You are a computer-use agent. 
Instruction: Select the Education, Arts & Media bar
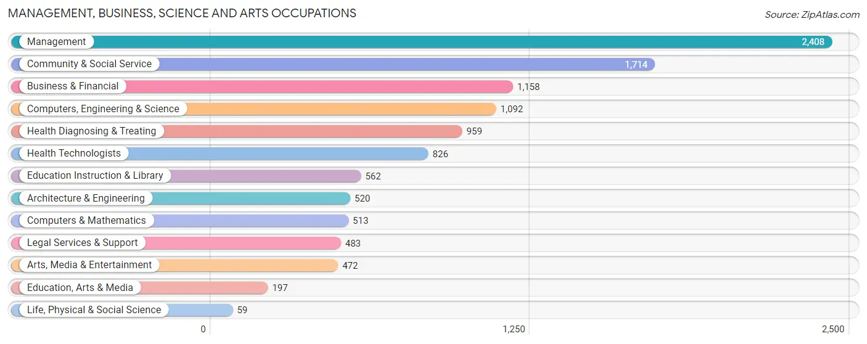(x=139, y=288)
